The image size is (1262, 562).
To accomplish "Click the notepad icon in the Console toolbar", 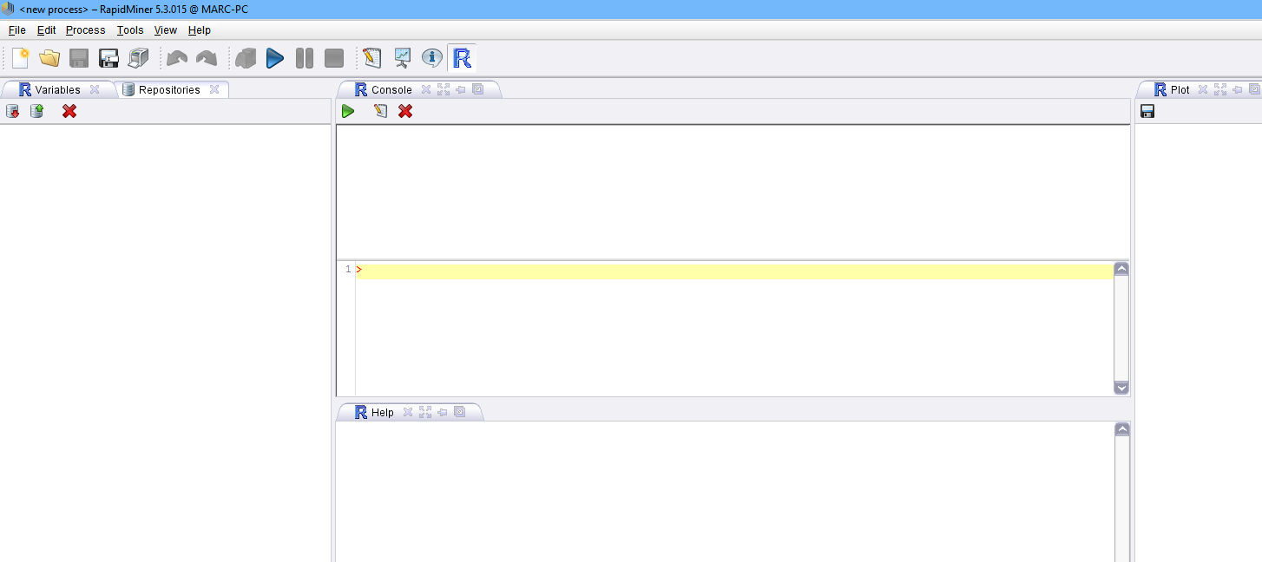I will [x=380, y=111].
